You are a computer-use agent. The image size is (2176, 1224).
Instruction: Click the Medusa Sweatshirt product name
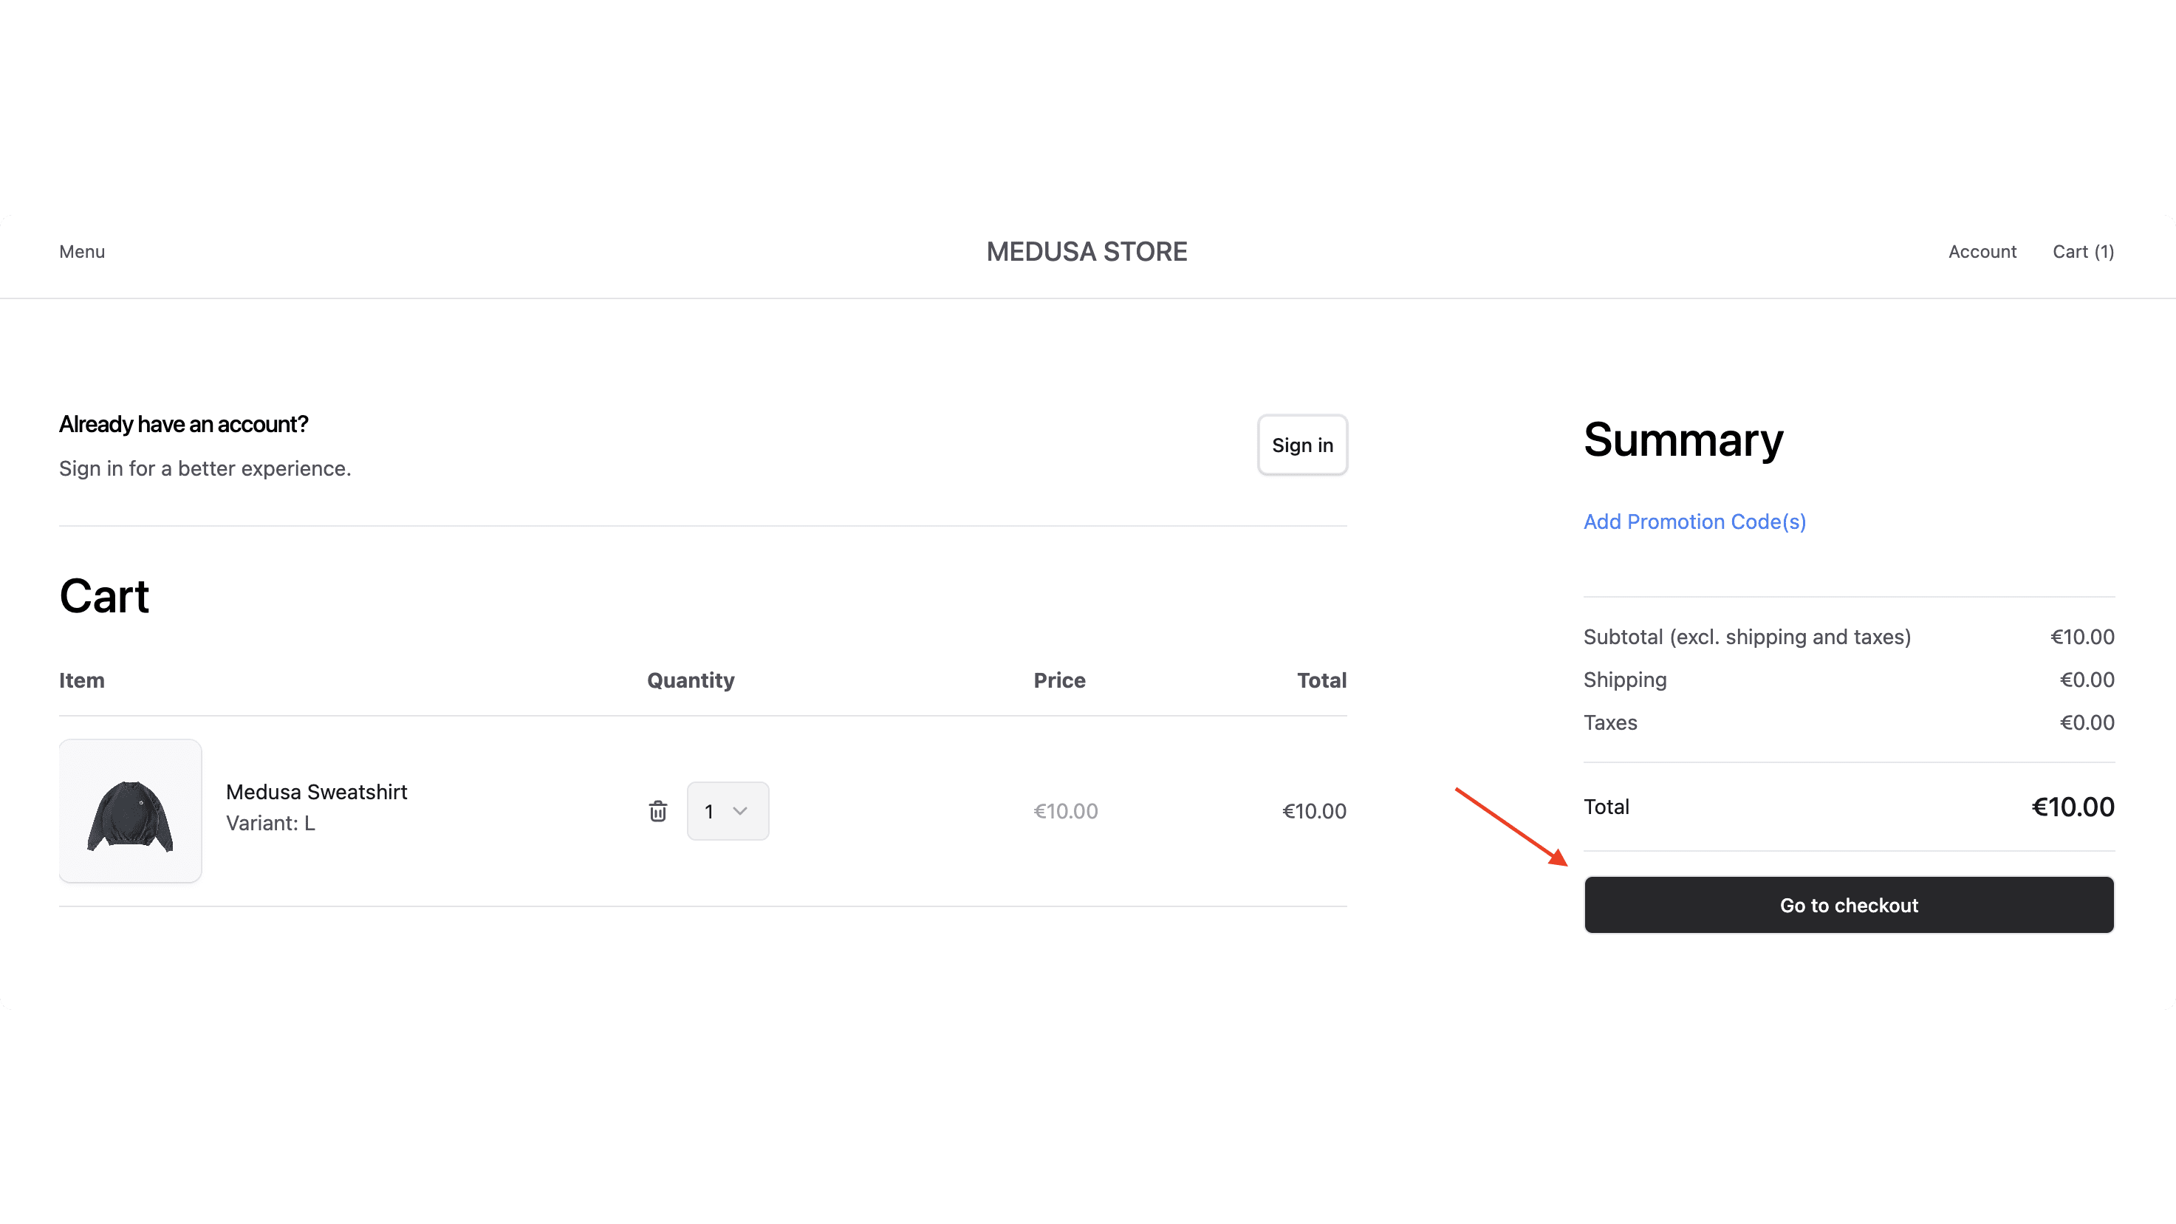[x=317, y=792]
